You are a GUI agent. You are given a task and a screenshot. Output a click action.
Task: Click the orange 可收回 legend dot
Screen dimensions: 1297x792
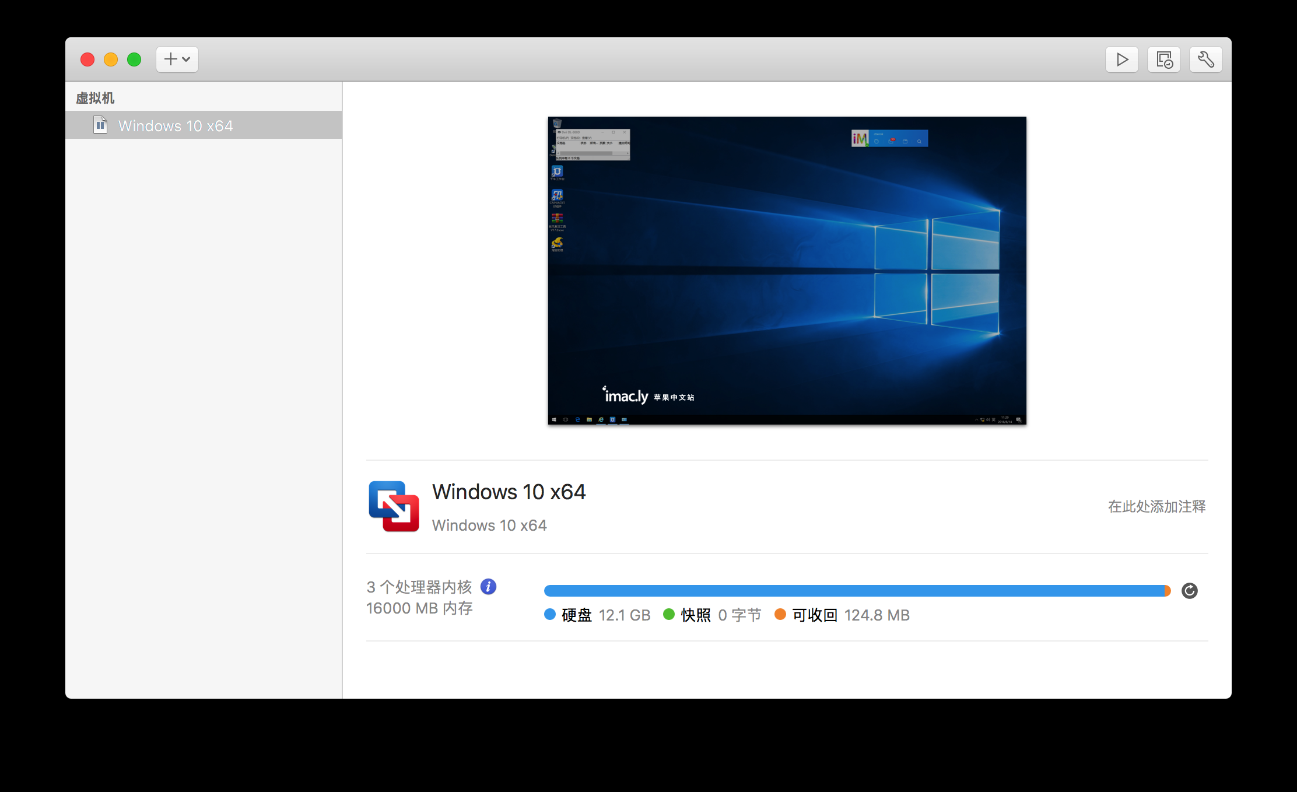(780, 614)
